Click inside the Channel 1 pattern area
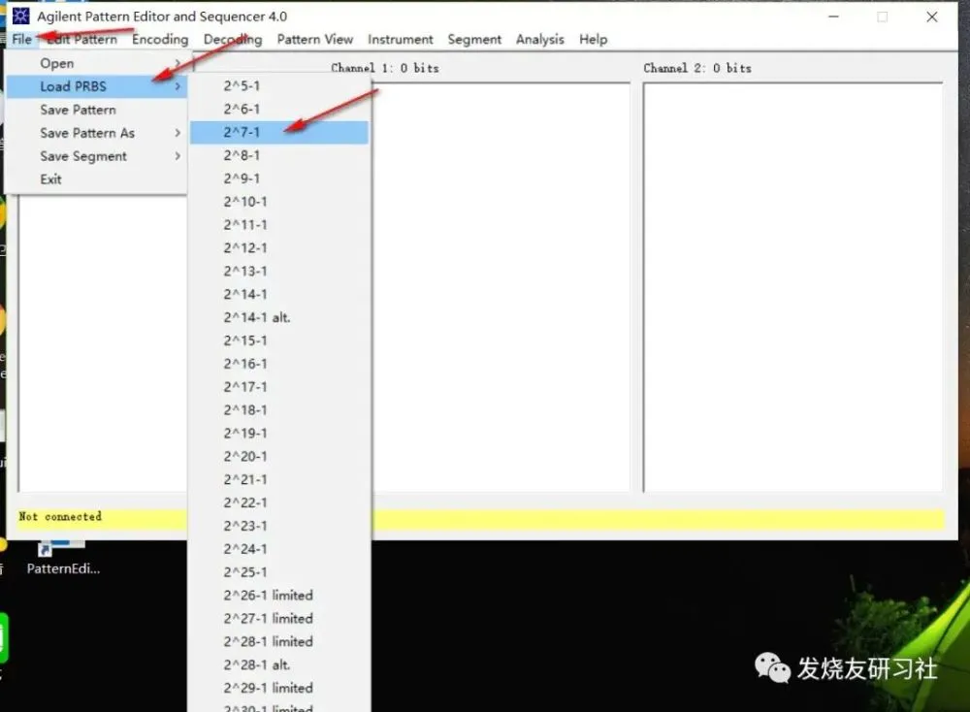The image size is (970, 712). click(501, 287)
